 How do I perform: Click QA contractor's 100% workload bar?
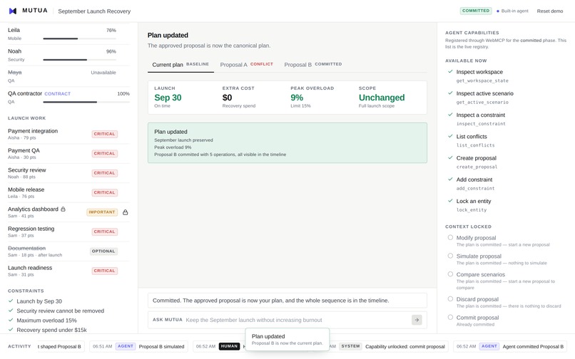pos(86,102)
